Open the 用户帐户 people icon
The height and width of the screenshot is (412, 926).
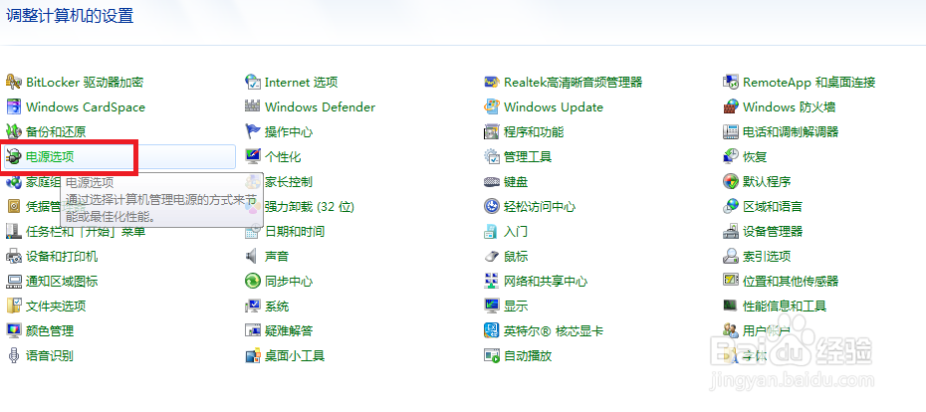[x=731, y=330]
